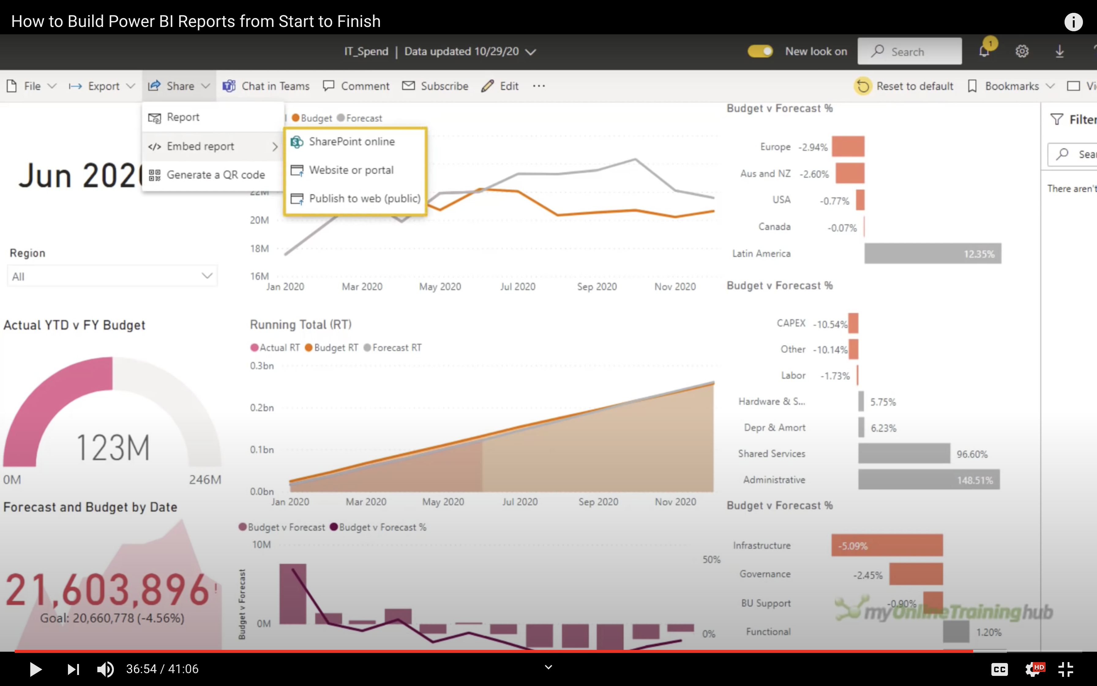
Task: Open the more options ellipsis
Action: 538,86
